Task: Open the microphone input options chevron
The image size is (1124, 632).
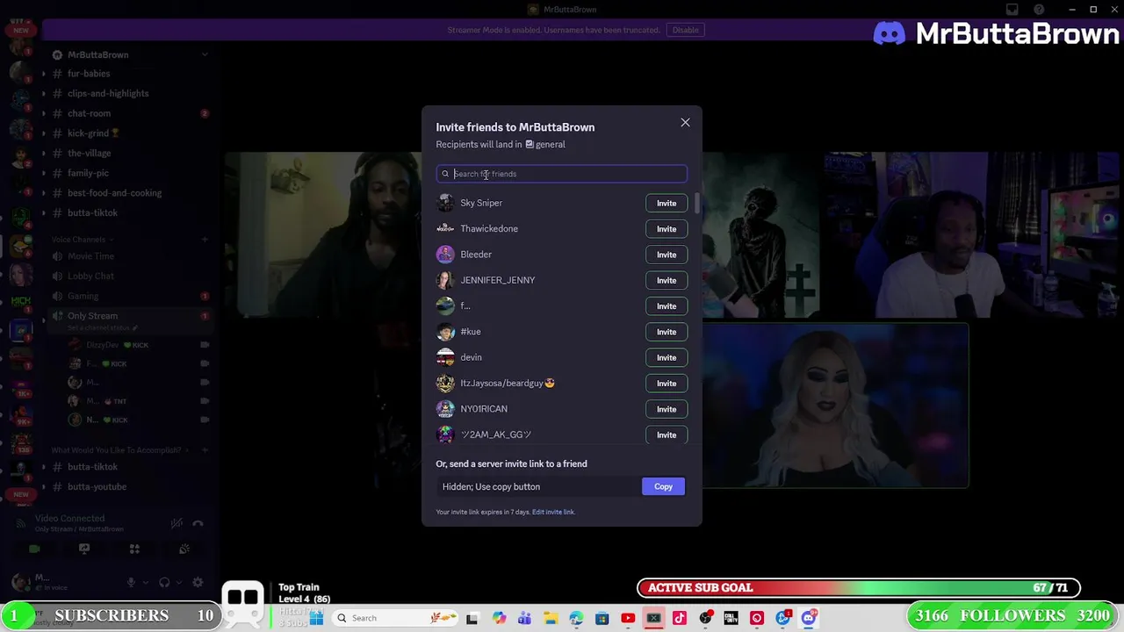Action: point(144,583)
